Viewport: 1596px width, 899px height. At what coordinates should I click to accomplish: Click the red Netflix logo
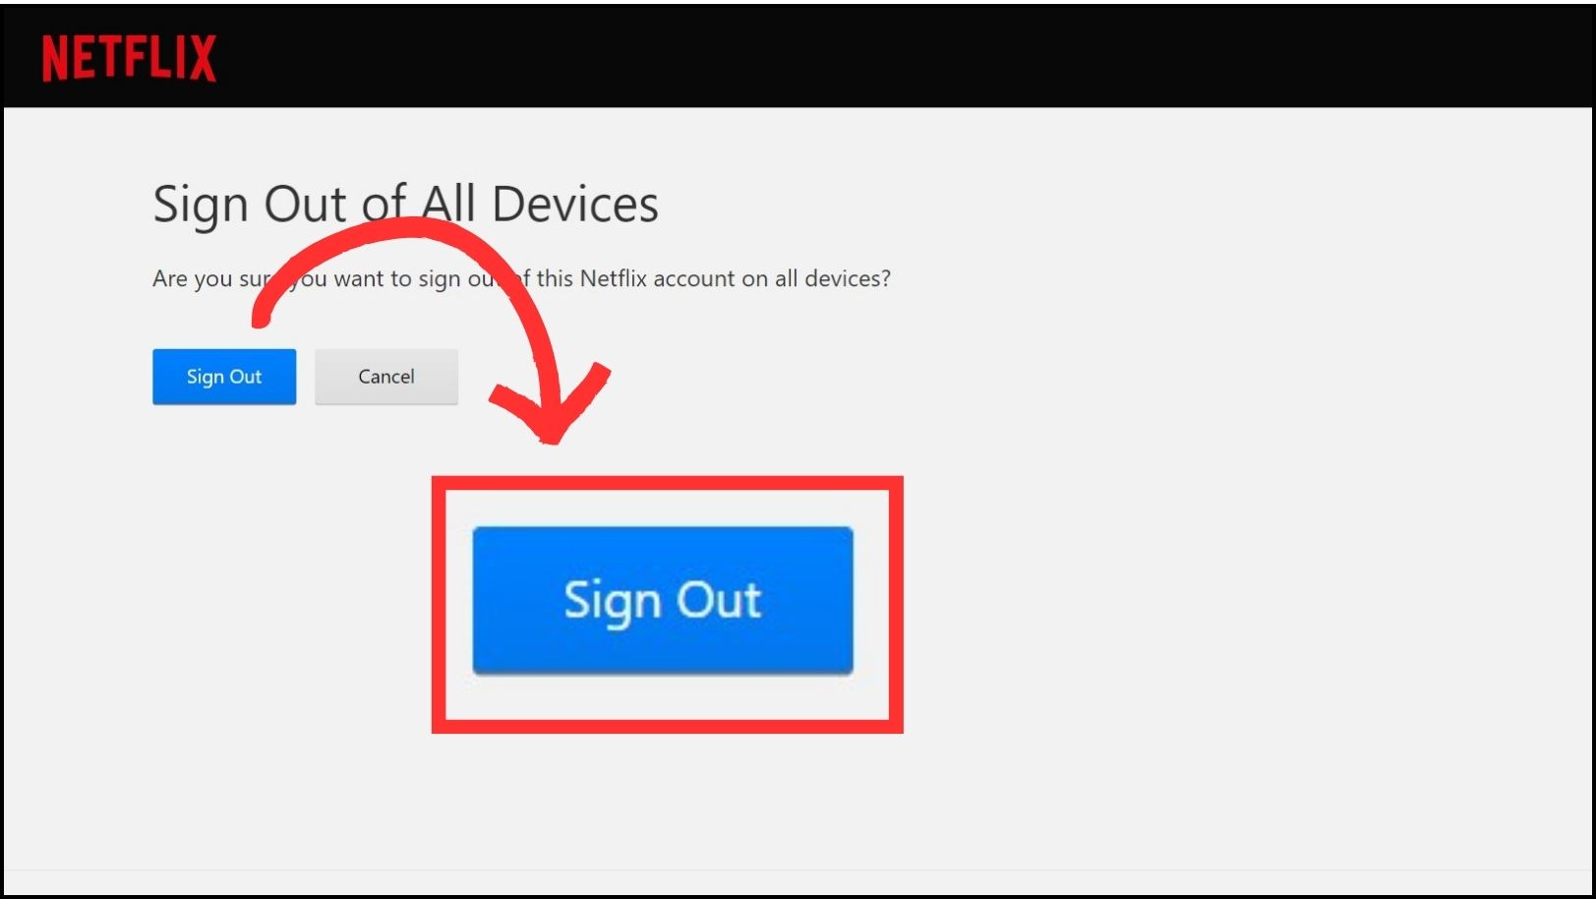point(129,58)
